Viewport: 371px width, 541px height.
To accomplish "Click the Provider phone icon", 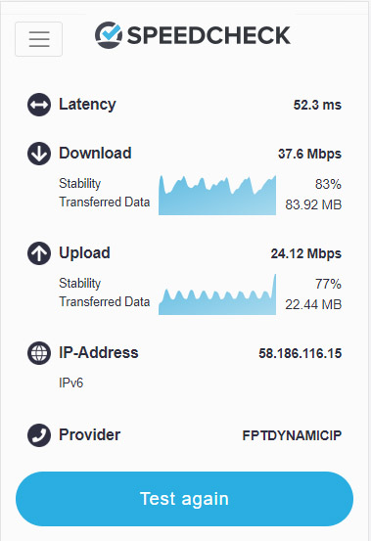I will 39,435.
